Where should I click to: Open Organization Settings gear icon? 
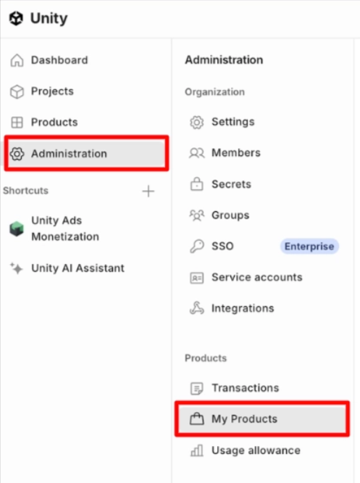coord(197,123)
